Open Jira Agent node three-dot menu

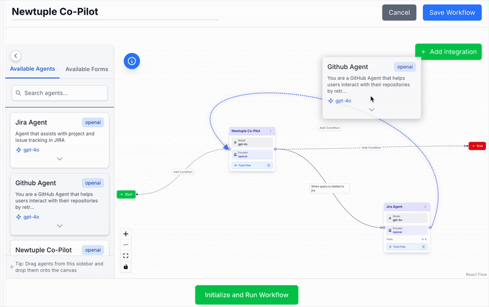tap(425, 208)
